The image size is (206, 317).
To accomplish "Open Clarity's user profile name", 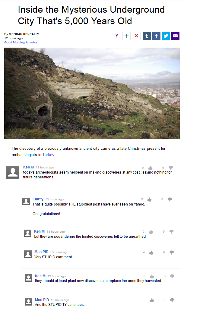I will pyautogui.click(x=38, y=199).
